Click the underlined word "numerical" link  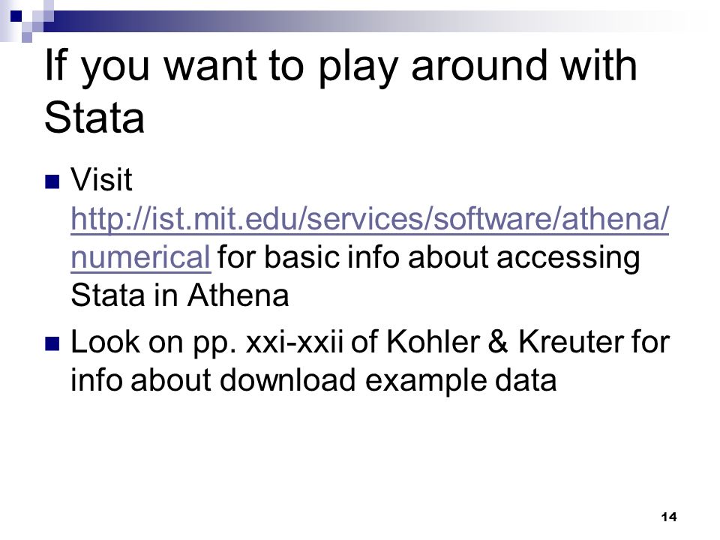pyautogui.click(x=140, y=257)
